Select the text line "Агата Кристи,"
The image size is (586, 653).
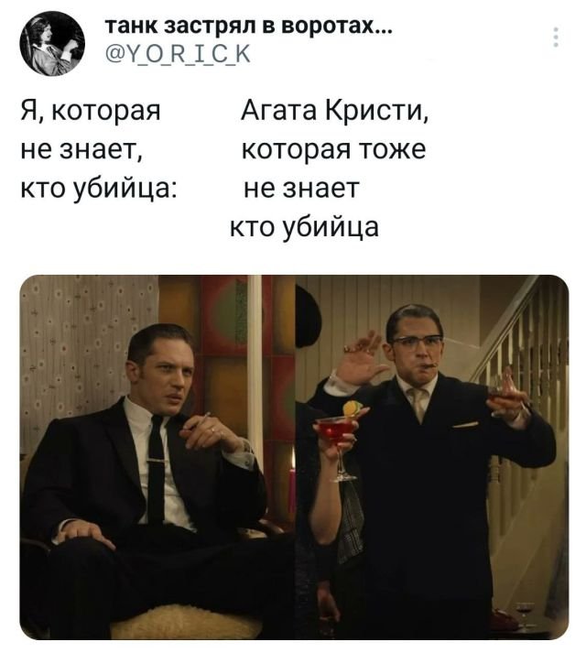334,111
